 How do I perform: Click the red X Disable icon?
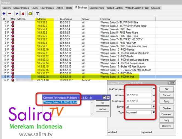click(x=23, y=13)
